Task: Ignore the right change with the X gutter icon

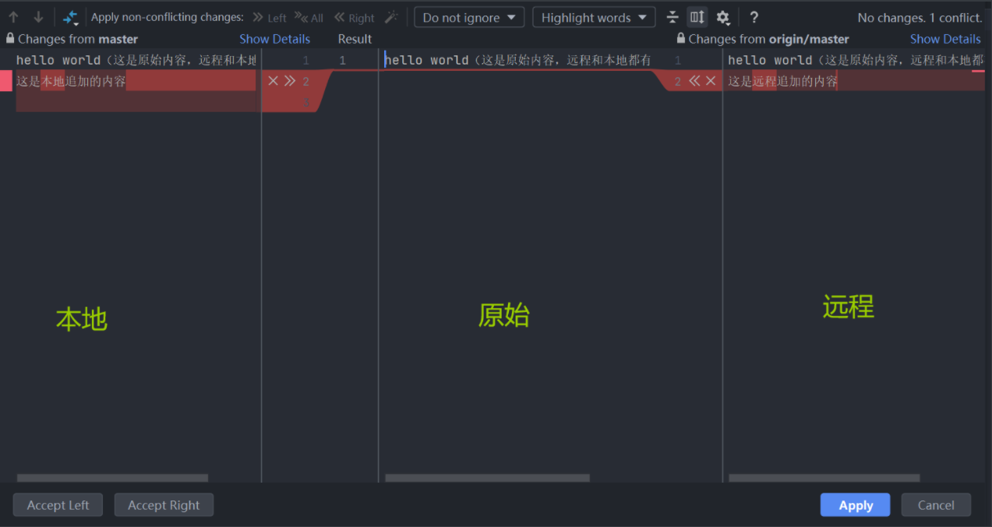Action: point(710,80)
